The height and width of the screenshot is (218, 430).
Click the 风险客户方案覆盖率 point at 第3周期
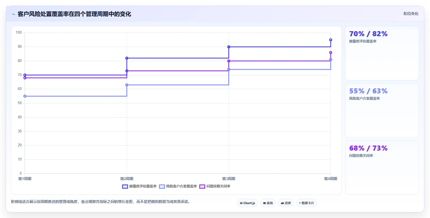229,69
